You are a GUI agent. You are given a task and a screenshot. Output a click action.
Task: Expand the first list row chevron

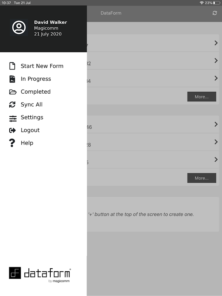tap(216, 43)
